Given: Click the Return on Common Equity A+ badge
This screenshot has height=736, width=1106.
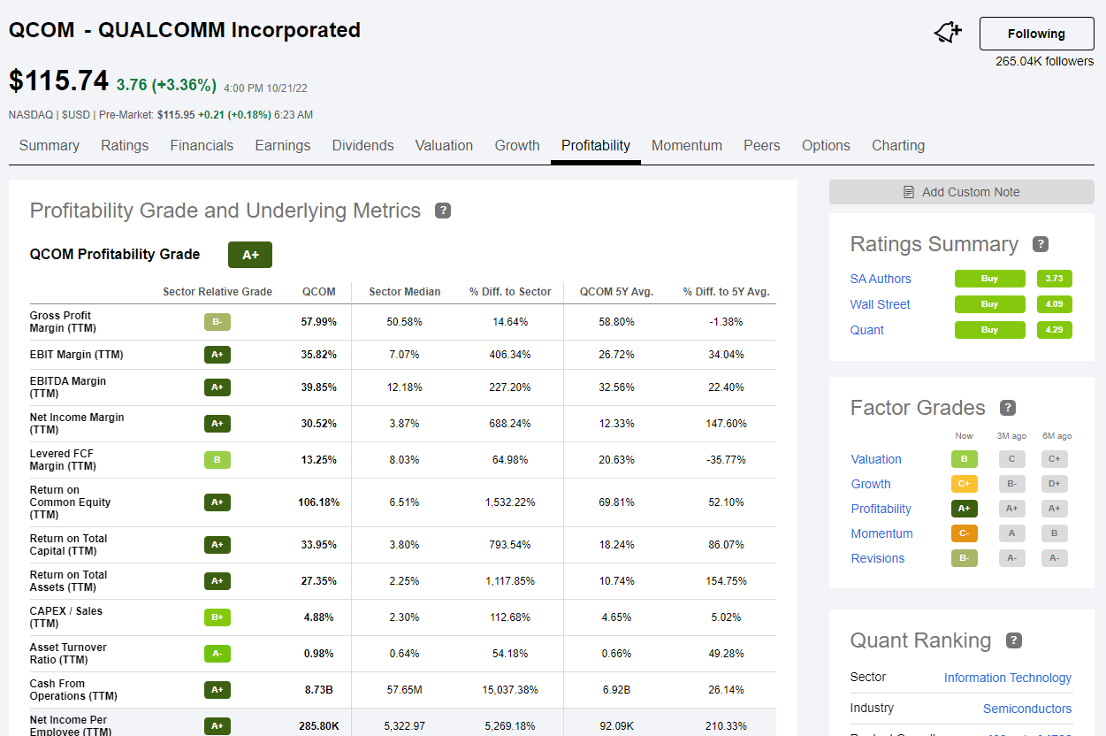Looking at the screenshot, I should click(x=217, y=502).
